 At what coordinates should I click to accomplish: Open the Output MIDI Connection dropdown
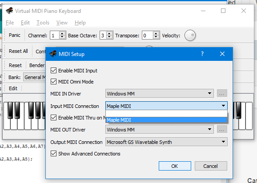pyautogui.click(x=166, y=142)
